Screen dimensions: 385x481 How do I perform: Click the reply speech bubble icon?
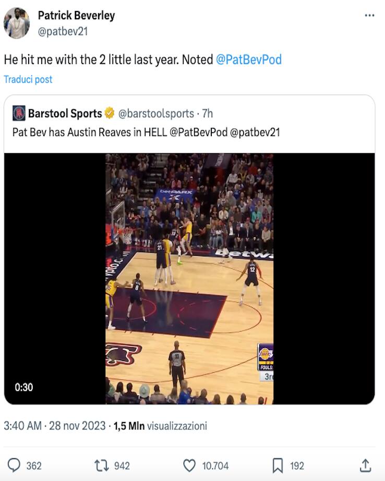15,465
